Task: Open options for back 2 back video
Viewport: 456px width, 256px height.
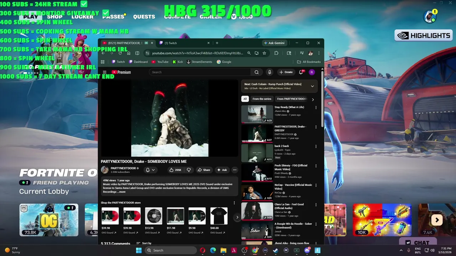Action: [x=316, y=146]
